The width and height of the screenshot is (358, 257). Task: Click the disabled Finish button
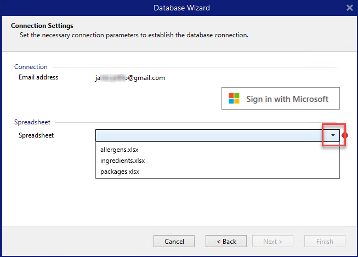(x=325, y=241)
